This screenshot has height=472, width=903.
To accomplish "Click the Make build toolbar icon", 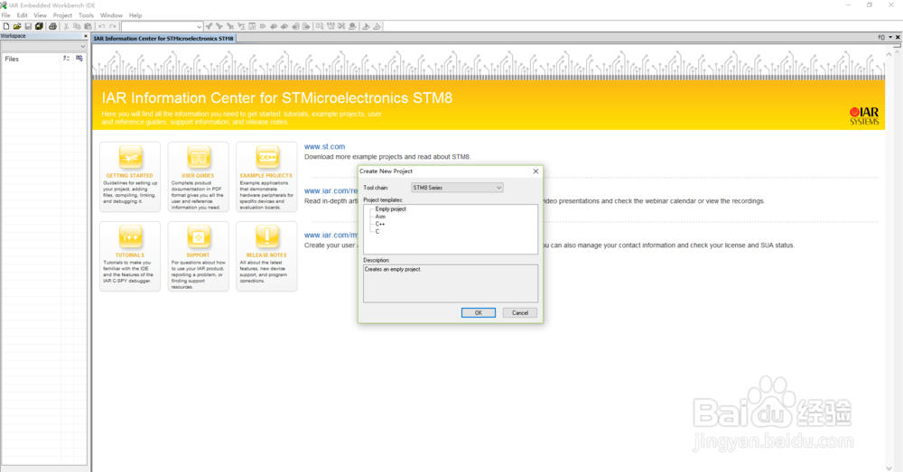I will coord(330,26).
